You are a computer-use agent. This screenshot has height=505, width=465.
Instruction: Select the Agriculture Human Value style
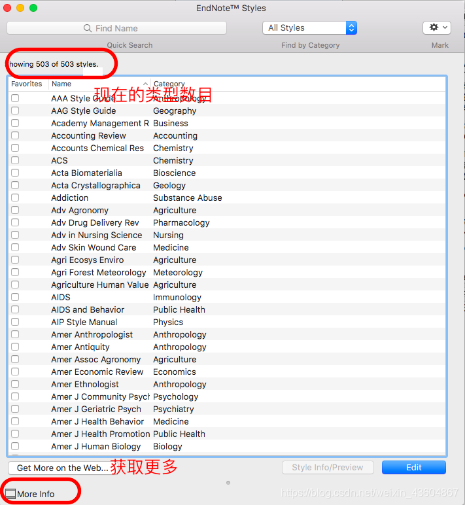click(x=100, y=285)
